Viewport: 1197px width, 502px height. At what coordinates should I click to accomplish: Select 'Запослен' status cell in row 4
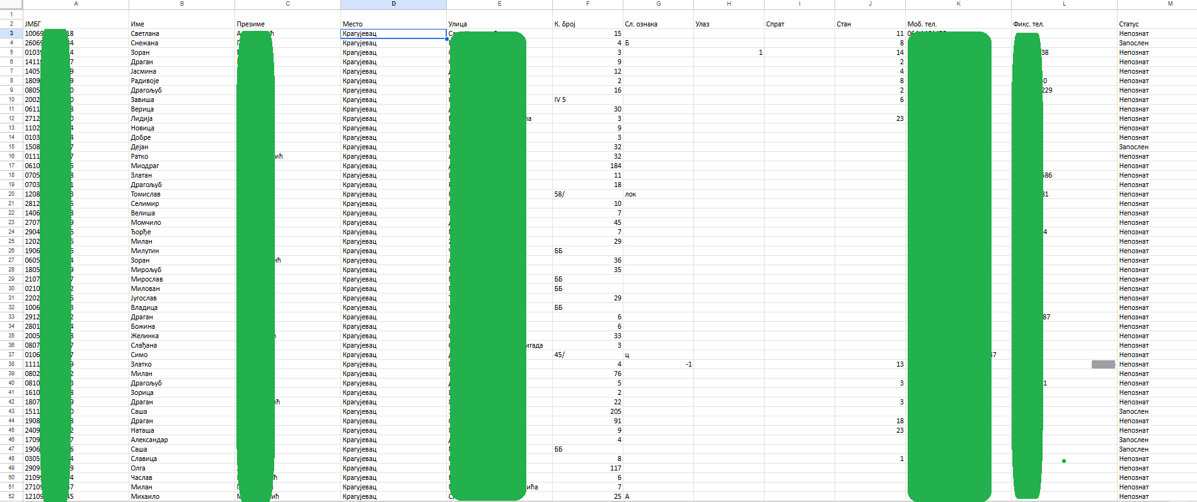1157,43
